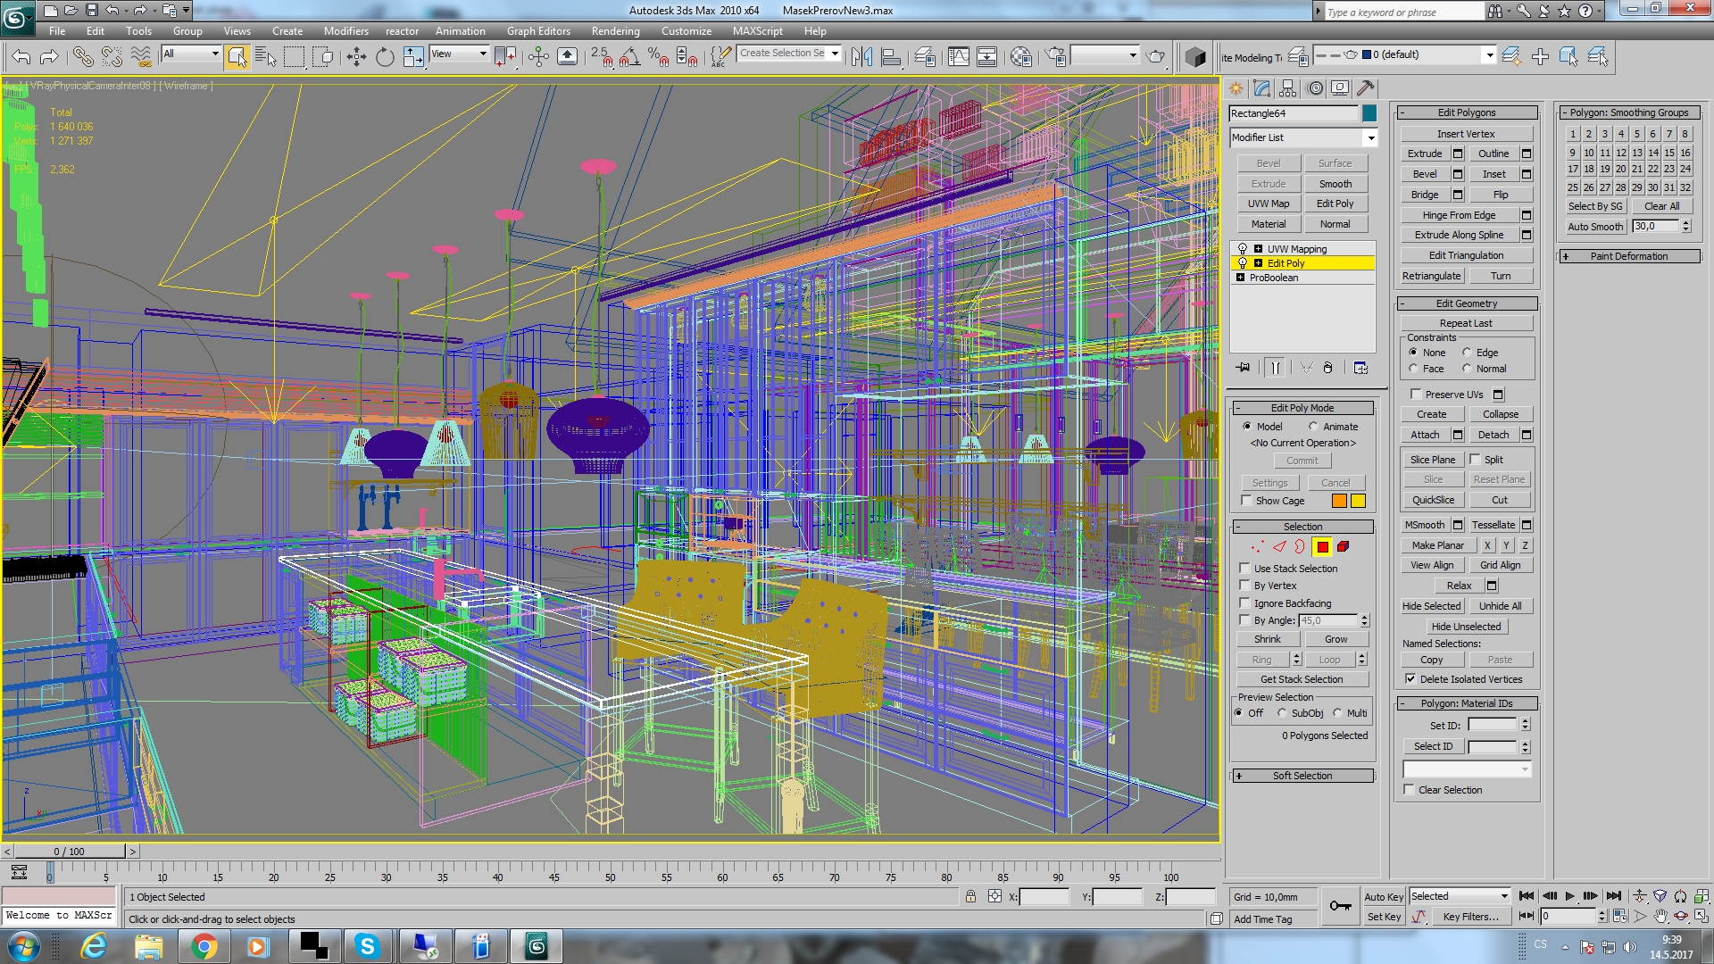The image size is (1714, 964).
Task: Expand the Soft Selection rollout
Action: pyautogui.click(x=1302, y=776)
